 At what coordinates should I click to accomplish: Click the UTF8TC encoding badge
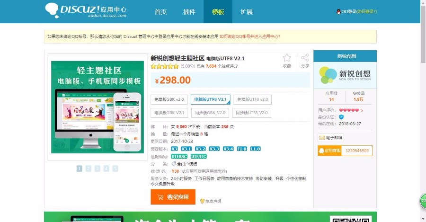click(199, 157)
